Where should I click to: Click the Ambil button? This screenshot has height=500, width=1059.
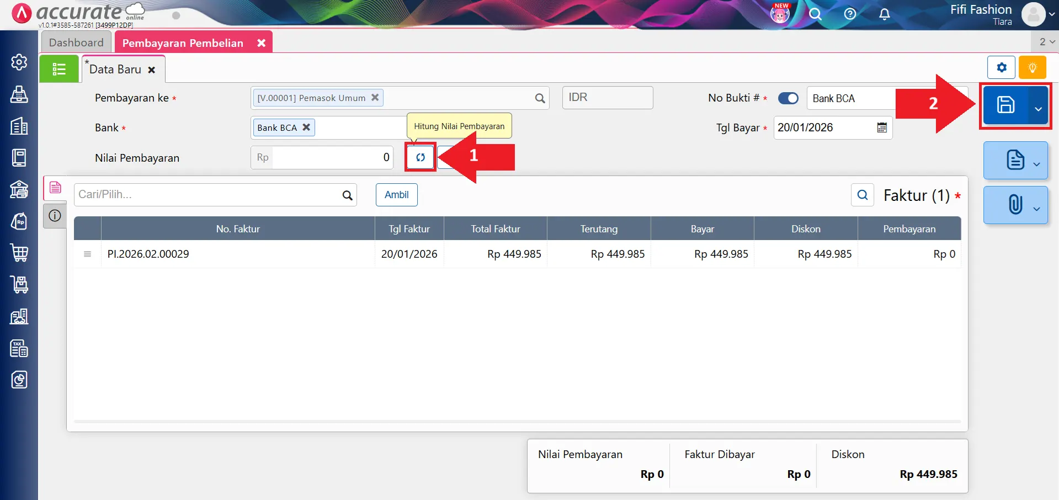[x=396, y=195]
